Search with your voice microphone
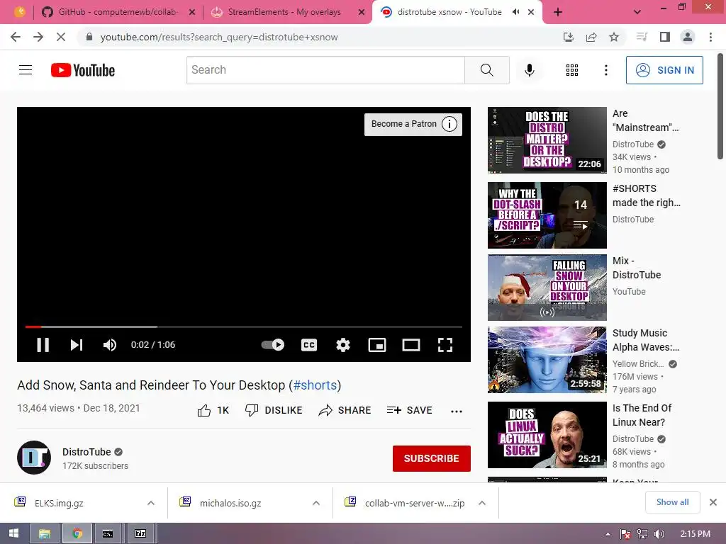The image size is (726, 544). [530, 70]
